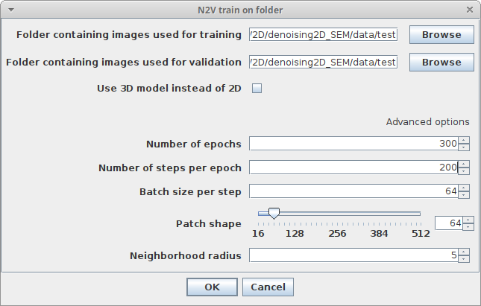Click the Patch shape value field showing 64
This screenshot has width=481, height=306.
(448, 223)
